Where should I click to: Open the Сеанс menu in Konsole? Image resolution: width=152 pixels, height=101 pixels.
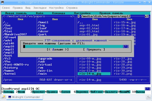[x=6, y=8]
